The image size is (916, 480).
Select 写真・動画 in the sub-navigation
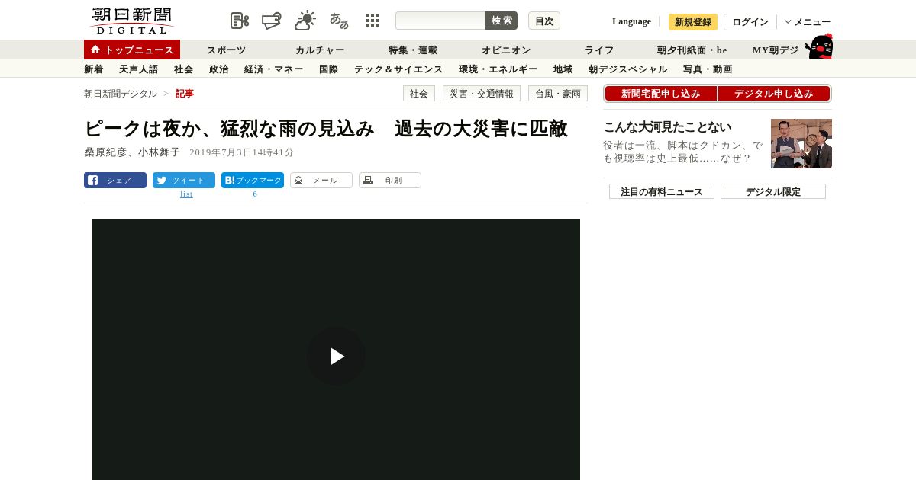(708, 69)
